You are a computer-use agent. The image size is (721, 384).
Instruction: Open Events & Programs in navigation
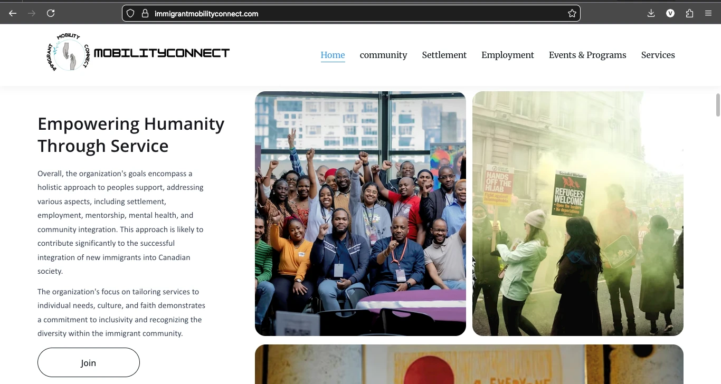tap(587, 55)
